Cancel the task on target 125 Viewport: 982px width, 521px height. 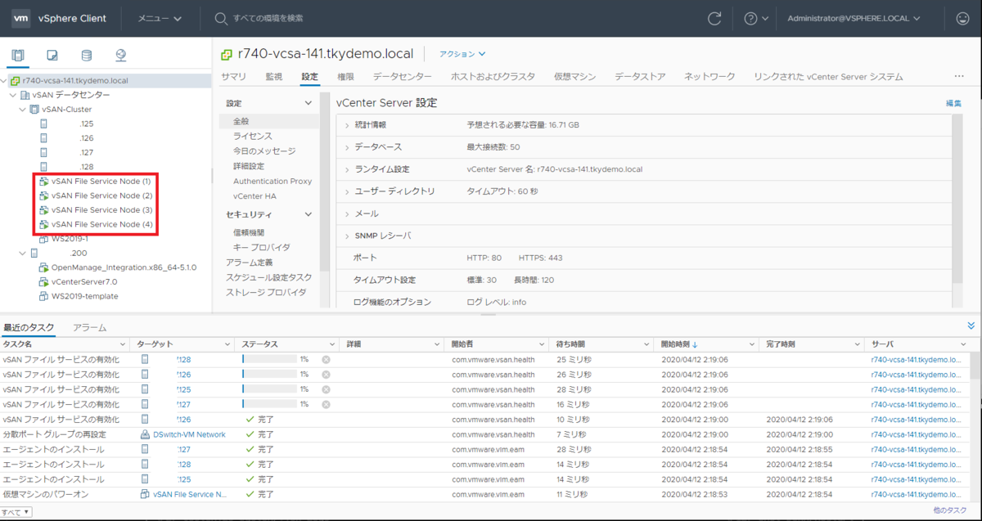326,389
